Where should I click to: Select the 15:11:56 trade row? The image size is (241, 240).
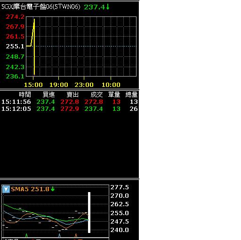[x=69, y=102]
